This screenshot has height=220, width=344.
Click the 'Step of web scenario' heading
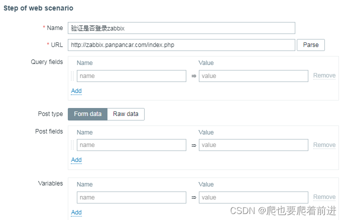tap(38, 8)
